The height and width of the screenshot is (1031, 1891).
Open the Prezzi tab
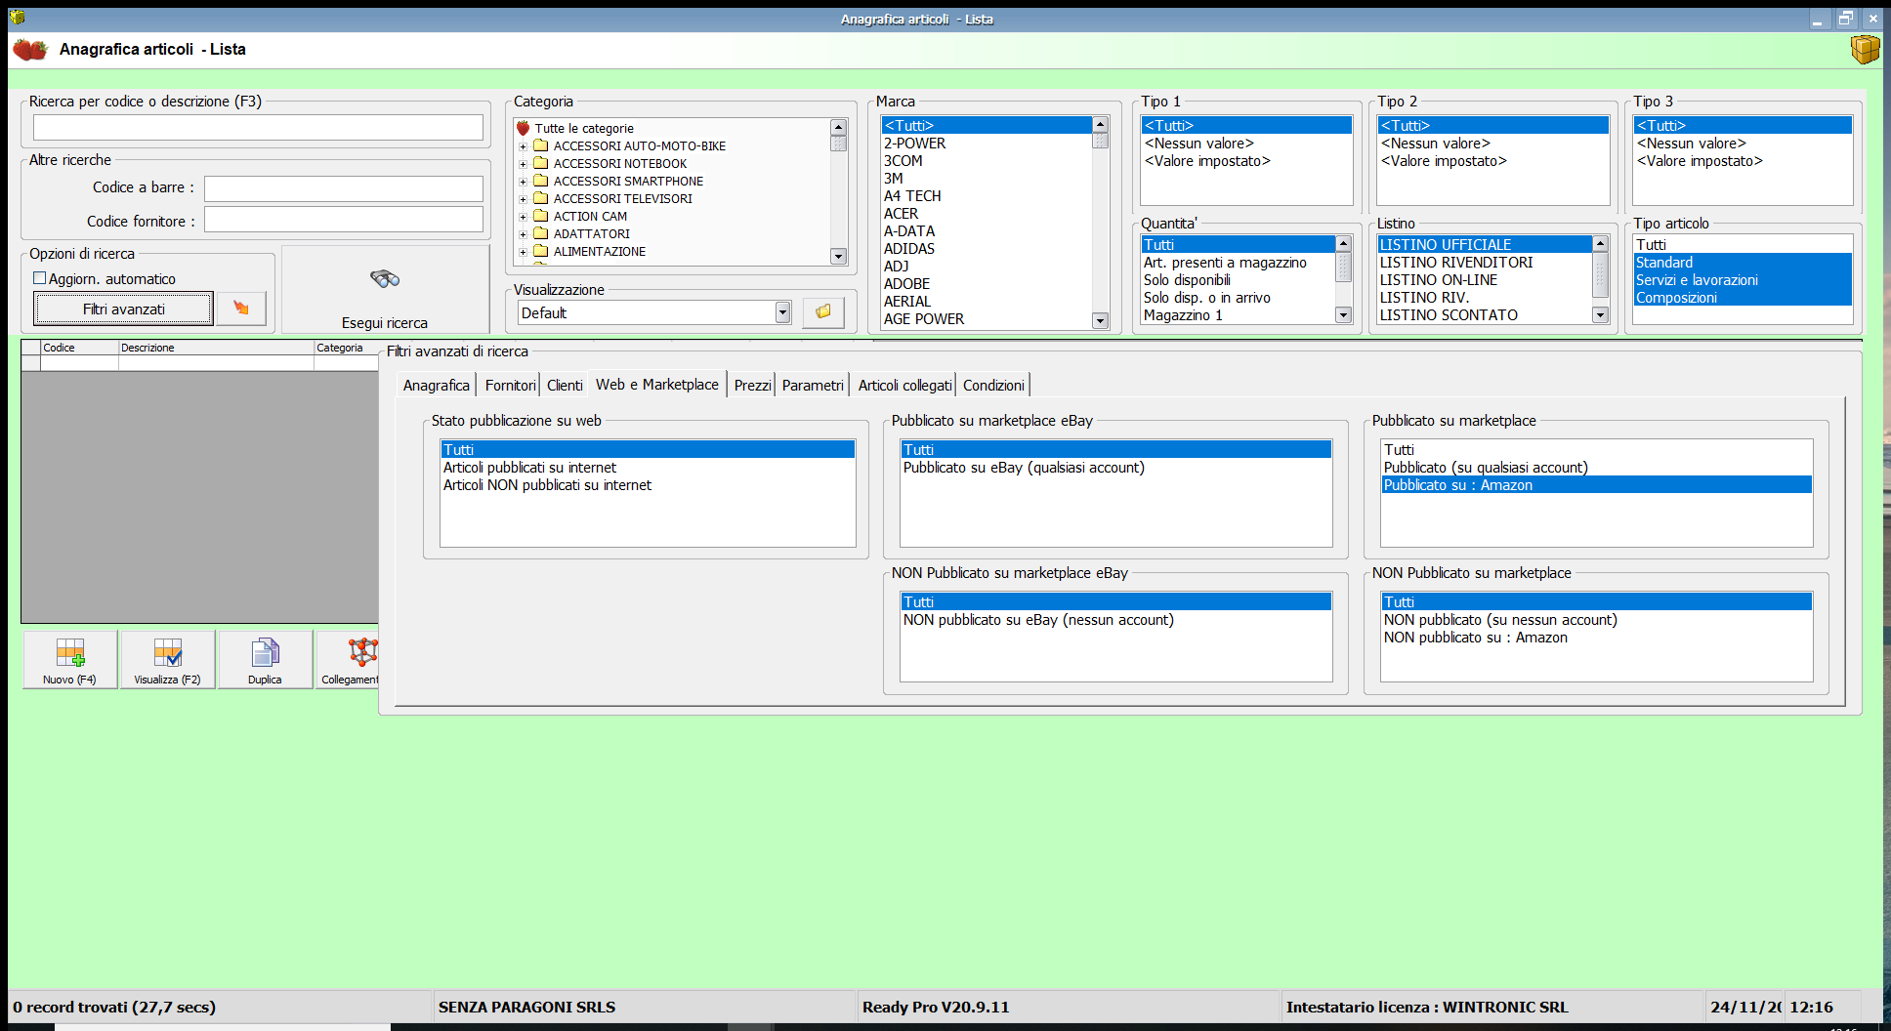point(752,386)
